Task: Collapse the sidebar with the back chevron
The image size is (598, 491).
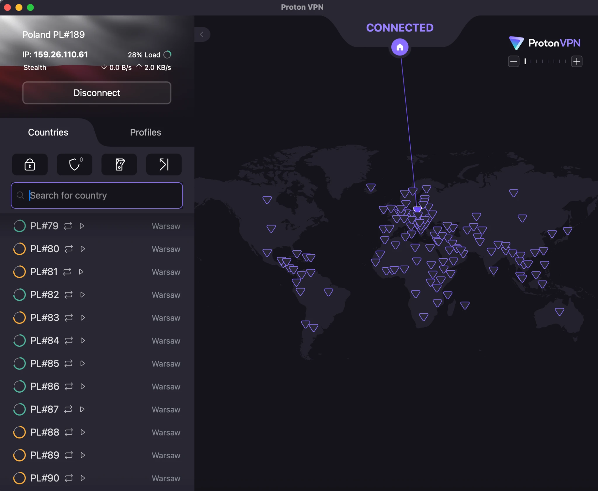Action: point(202,34)
